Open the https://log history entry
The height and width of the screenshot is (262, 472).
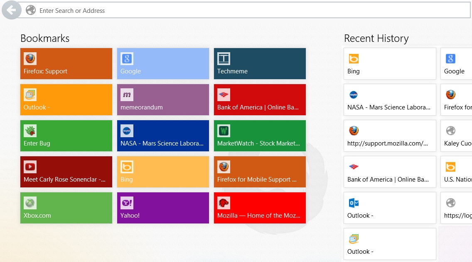pyautogui.click(x=456, y=208)
